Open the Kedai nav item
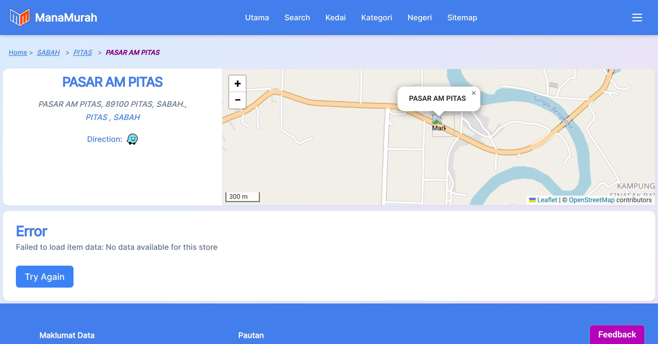Image resolution: width=658 pixels, height=344 pixels. (336, 18)
